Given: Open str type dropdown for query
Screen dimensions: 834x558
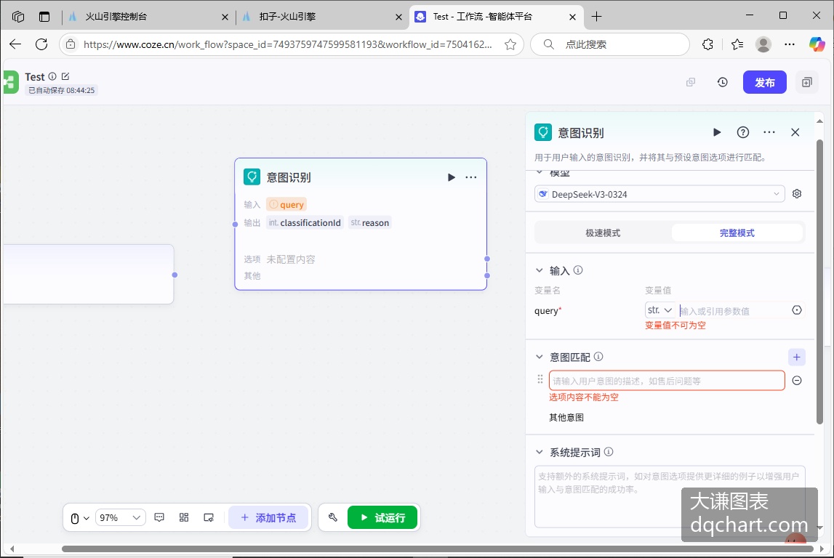Looking at the screenshot, I should pos(660,310).
